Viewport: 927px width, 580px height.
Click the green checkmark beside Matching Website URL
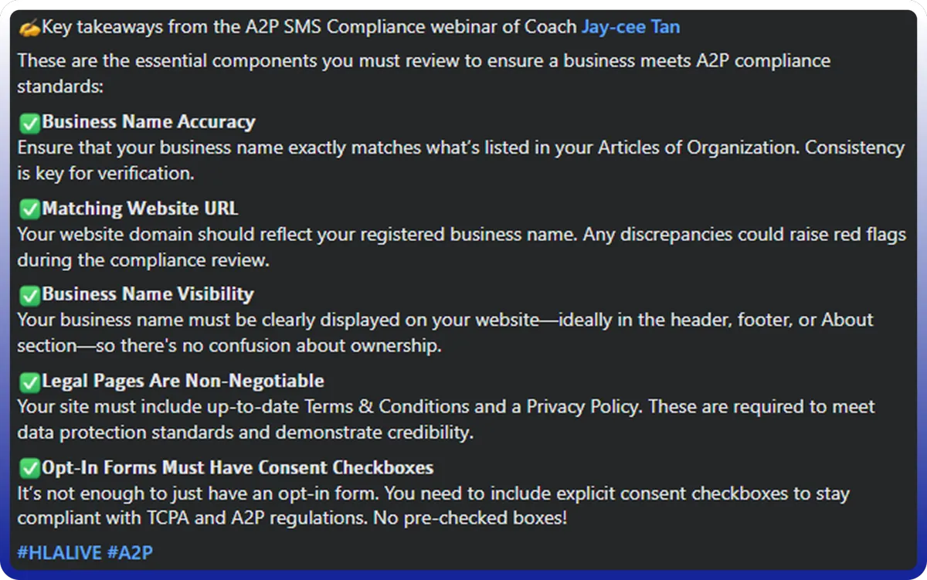click(29, 209)
